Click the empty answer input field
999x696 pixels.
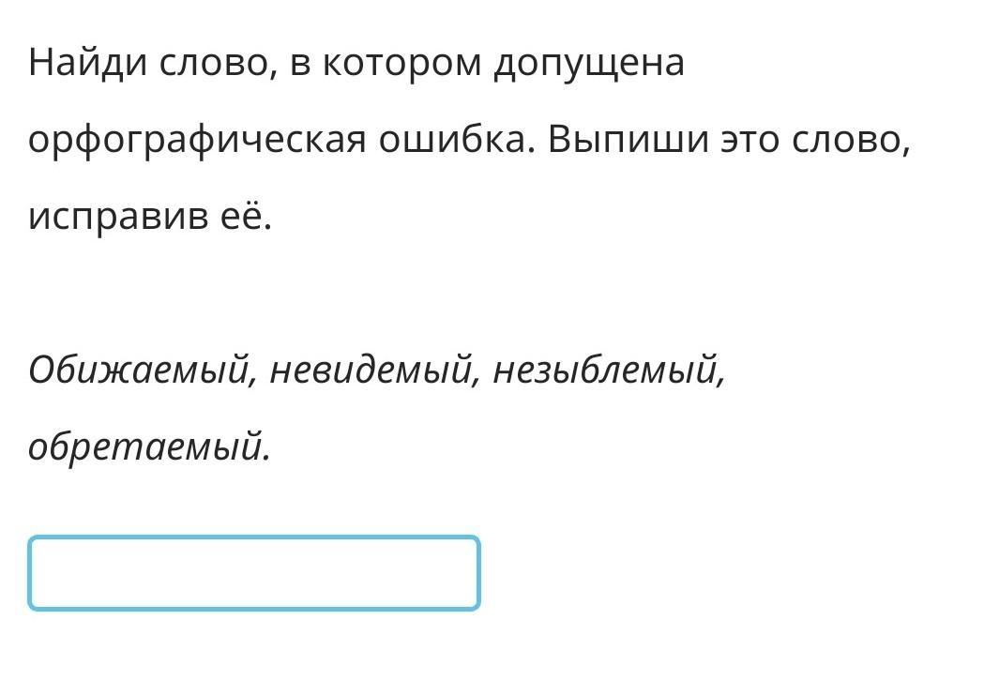pyautogui.click(x=253, y=573)
